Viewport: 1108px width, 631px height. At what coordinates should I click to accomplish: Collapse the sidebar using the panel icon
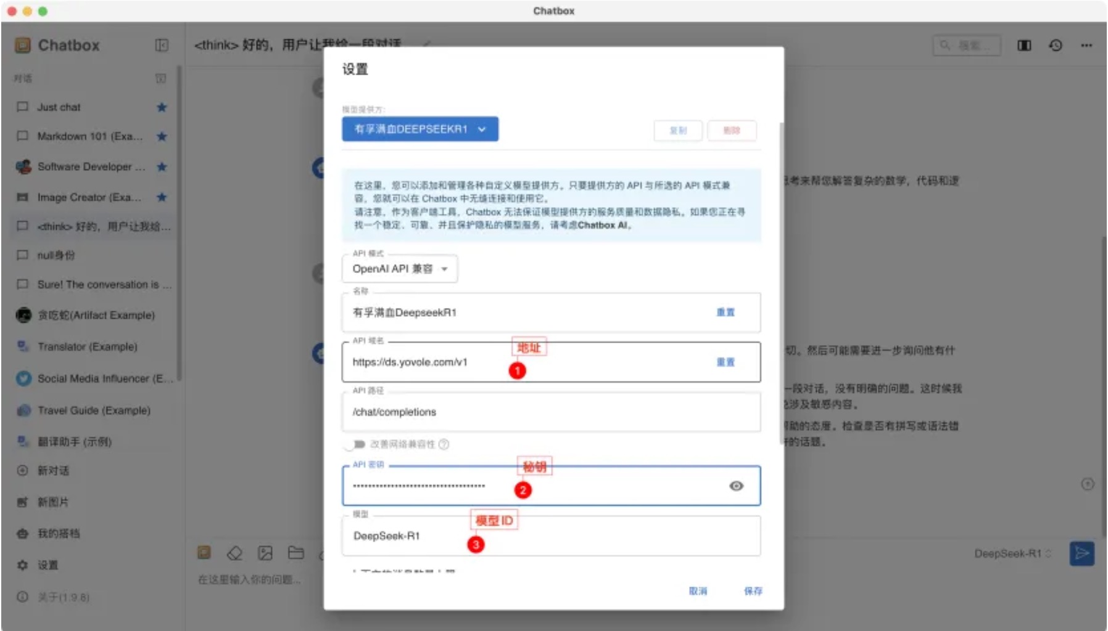162,45
